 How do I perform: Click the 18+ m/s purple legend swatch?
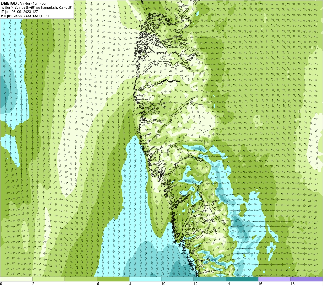pyautogui.click(x=307, y=279)
